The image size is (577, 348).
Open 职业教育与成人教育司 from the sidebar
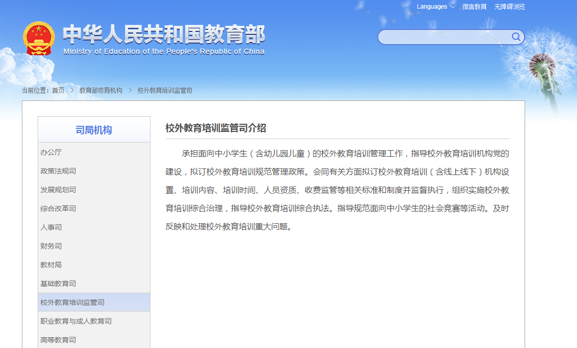coord(76,321)
